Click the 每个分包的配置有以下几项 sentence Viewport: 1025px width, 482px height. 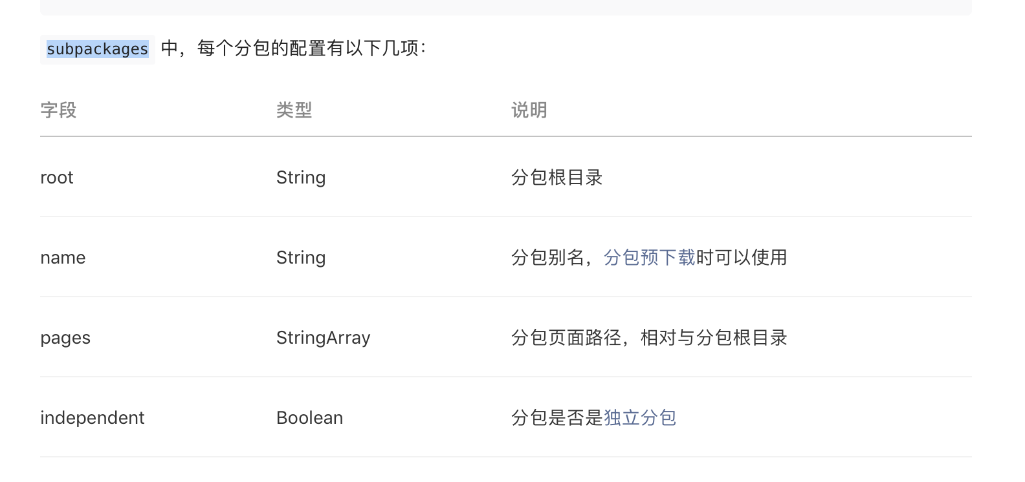coord(308,48)
